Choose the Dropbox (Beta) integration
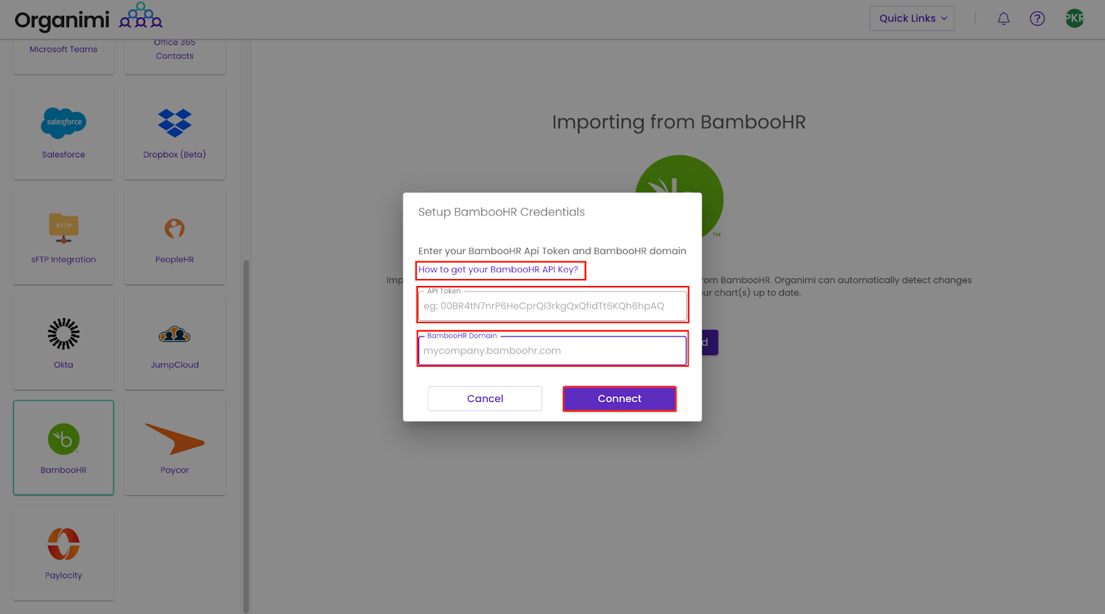Image resolution: width=1105 pixels, height=614 pixels. 175,133
